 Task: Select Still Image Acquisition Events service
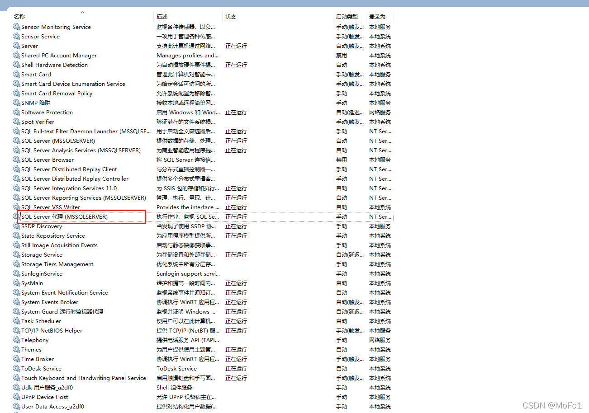coord(59,245)
